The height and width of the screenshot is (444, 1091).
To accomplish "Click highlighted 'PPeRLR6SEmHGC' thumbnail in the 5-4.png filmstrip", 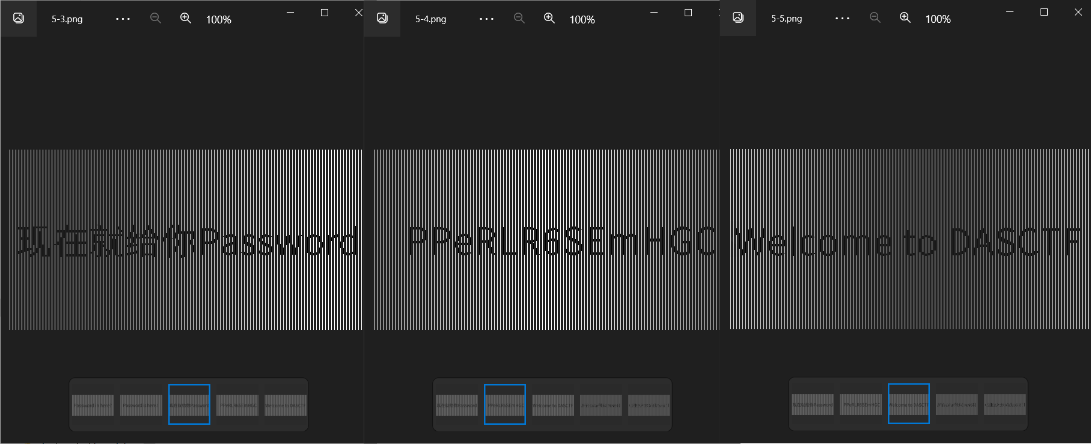I will (505, 404).
